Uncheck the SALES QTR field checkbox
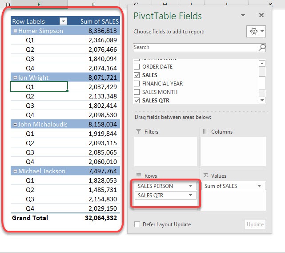This screenshot has width=285, height=253. 136,100
